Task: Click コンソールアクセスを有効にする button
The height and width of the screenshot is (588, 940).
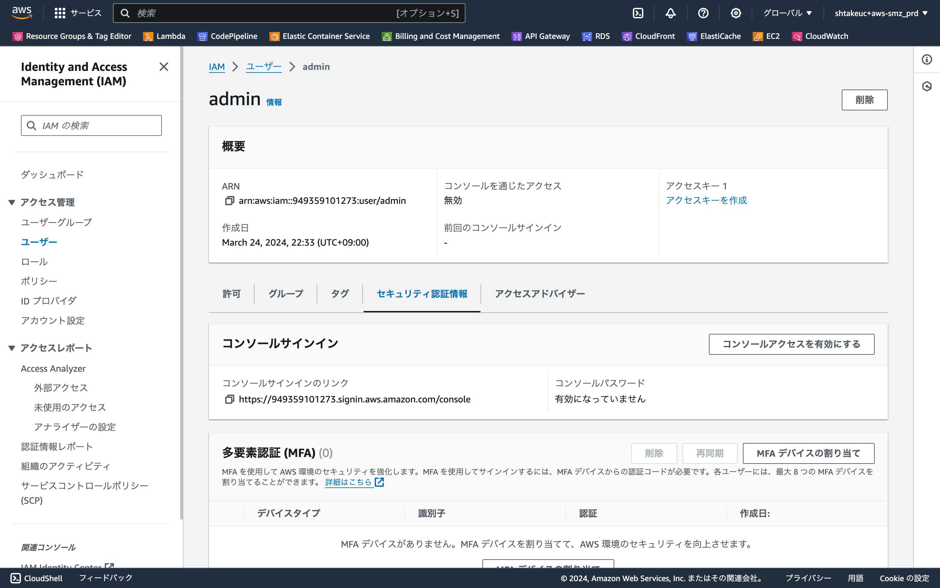Action: pyautogui.click(x=791, y=344)
